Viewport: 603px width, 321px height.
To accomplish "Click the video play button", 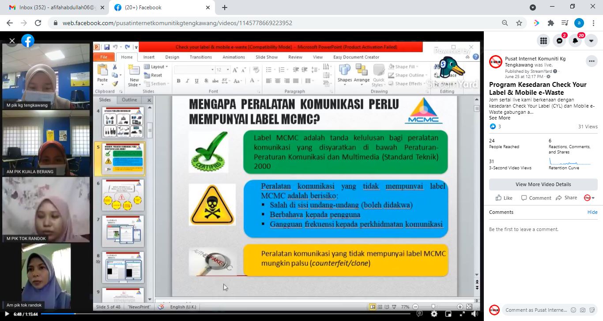I will pyautogui.click(x=7, y=314).
